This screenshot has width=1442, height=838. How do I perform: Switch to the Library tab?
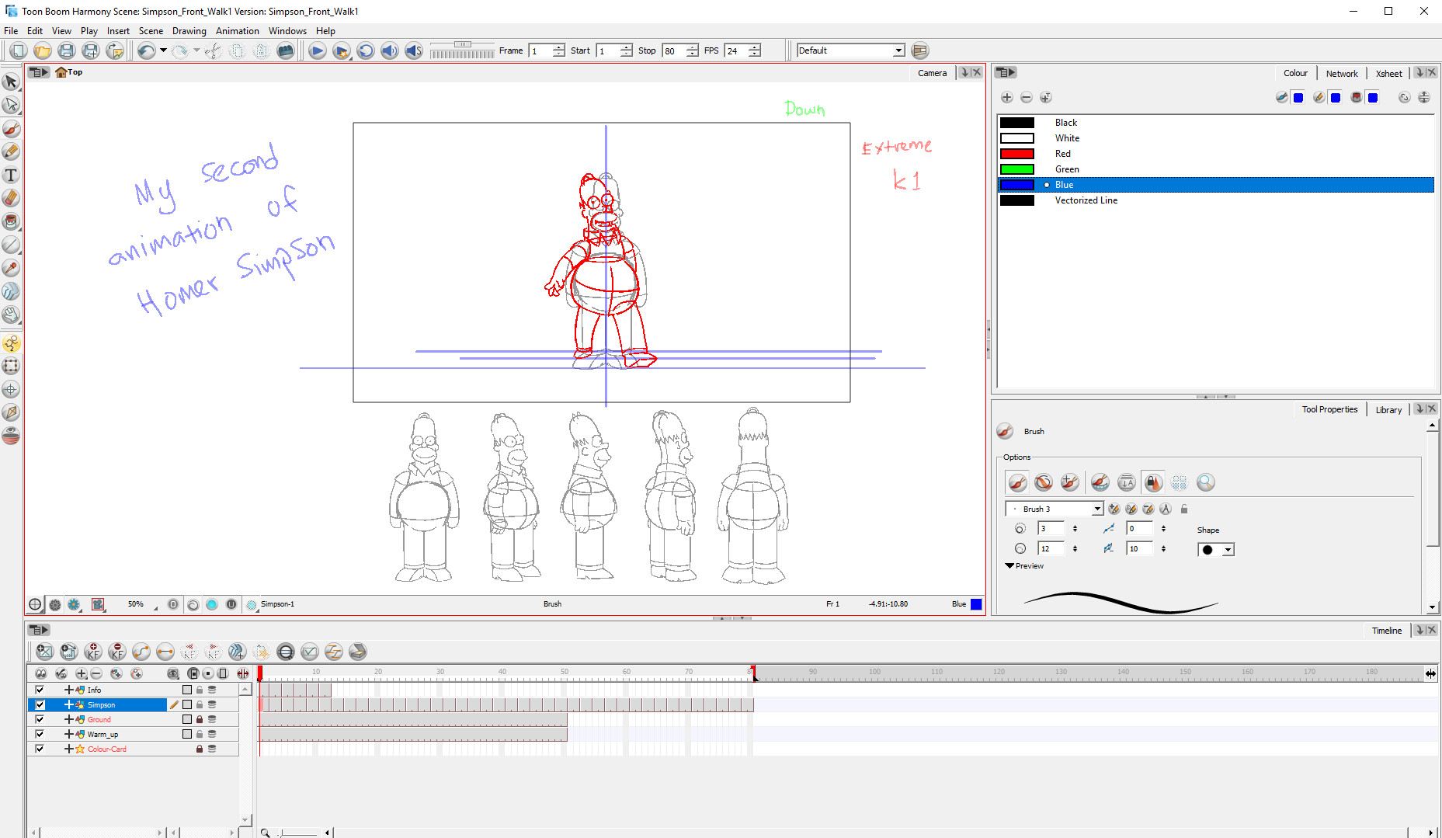tap(1388, 409)
